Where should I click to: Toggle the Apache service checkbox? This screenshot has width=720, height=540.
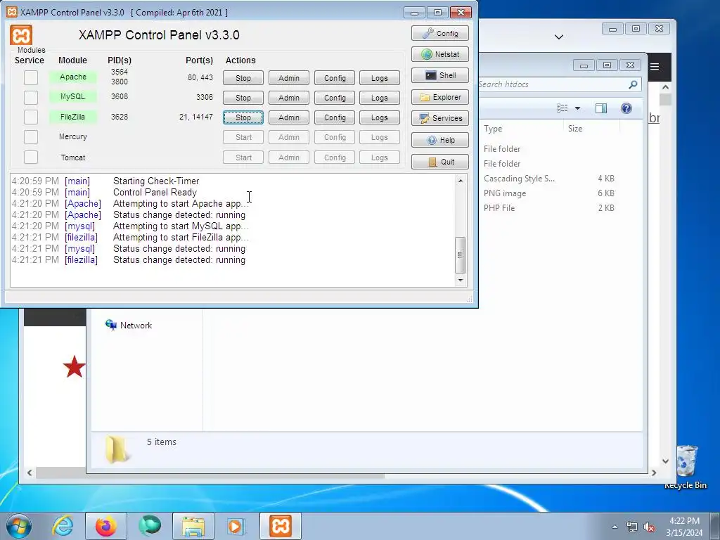point(31,77)
